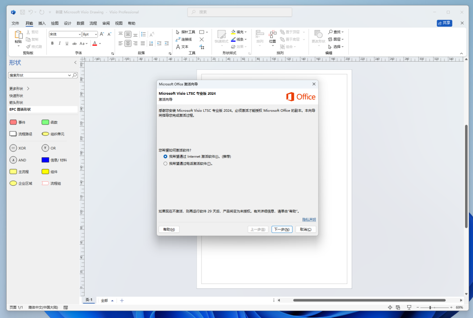
Task: Select the Text tool (文本)
Action: 182,47
